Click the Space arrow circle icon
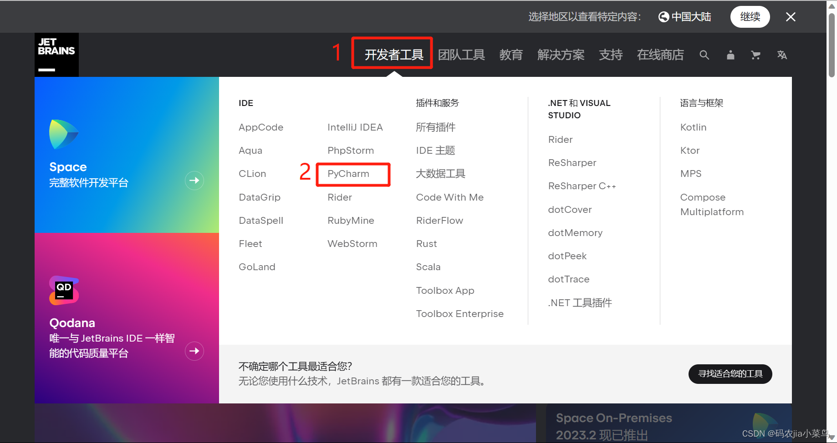The image size is (837, 443). pyautogui.click(x=194, y=181)
